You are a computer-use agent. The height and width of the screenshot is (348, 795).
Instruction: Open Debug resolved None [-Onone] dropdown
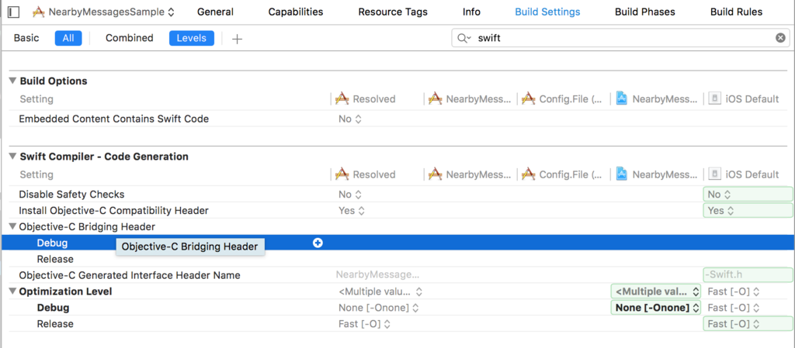pos(378,308)
